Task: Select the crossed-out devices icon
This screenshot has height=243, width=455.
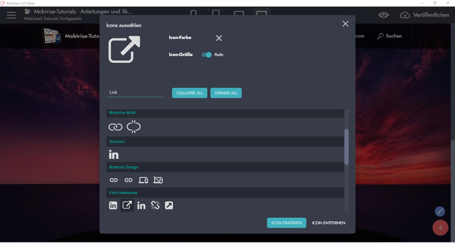Action: pos(158,180)
